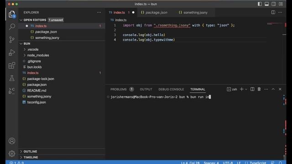
Task: Click the './something.jsony' import path
Action: click(172, 26)
